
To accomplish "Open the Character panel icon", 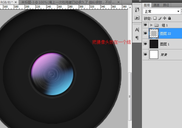I will (137, 30).
